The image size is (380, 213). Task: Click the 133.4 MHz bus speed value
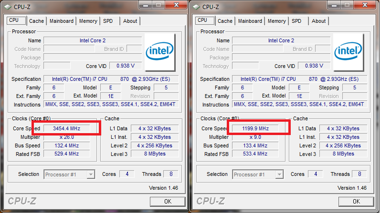255,145
